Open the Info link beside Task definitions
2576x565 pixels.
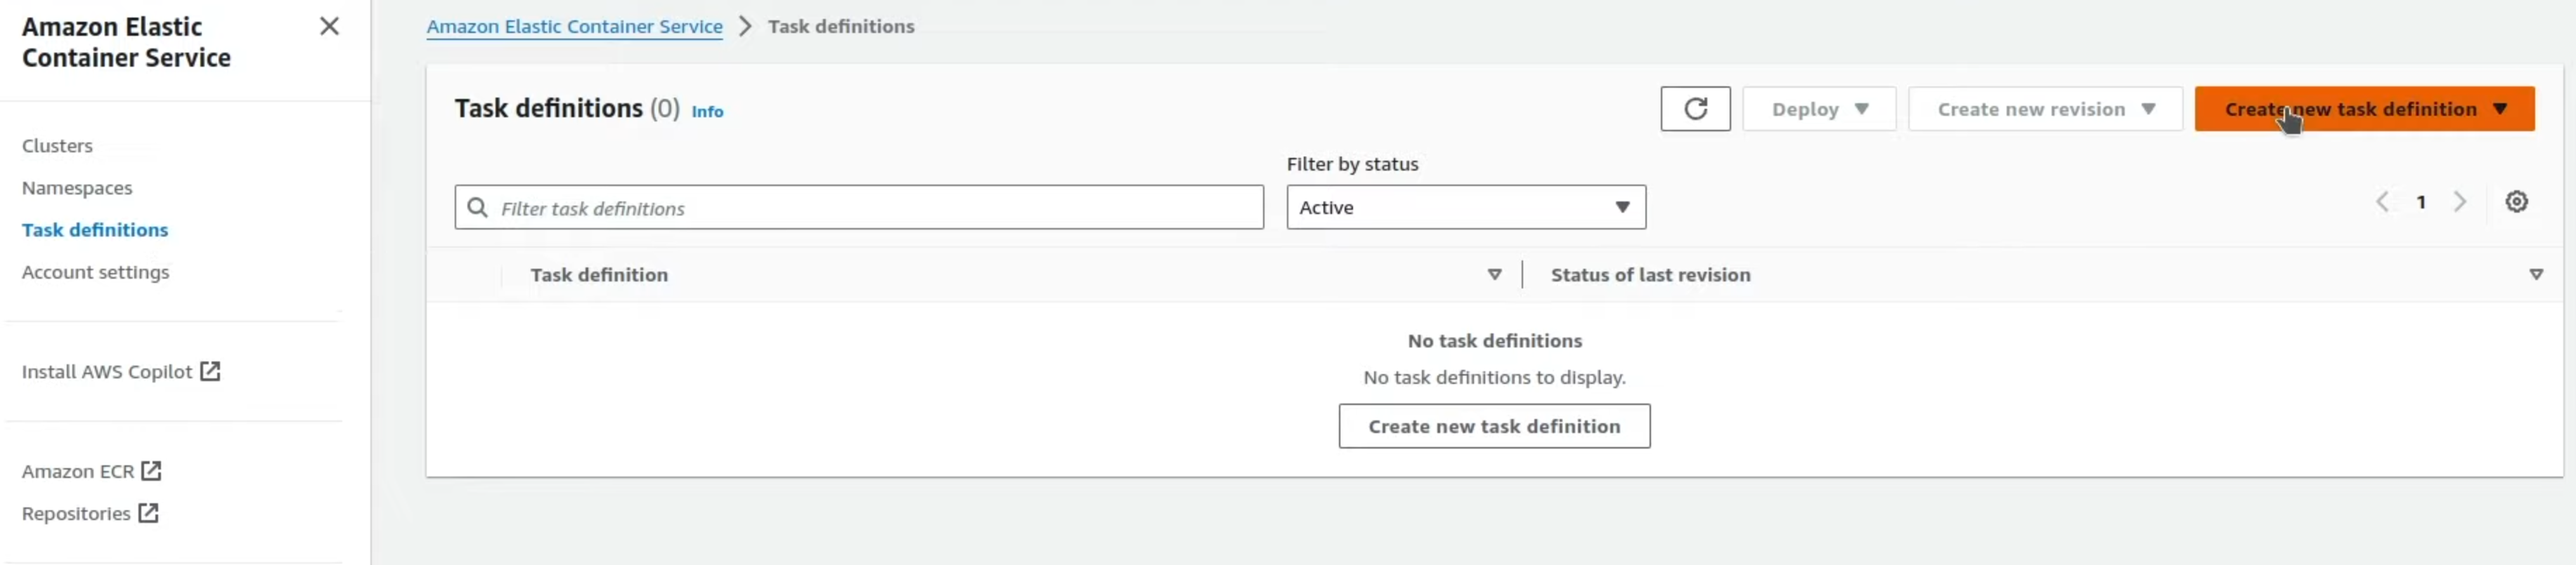(707, 112)
